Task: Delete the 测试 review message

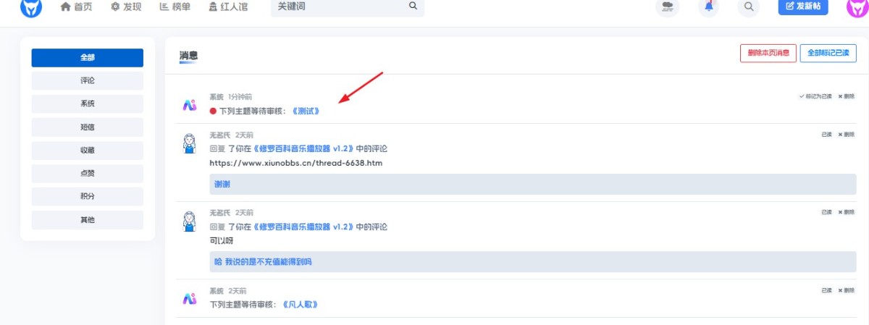Action: point(846,96)
